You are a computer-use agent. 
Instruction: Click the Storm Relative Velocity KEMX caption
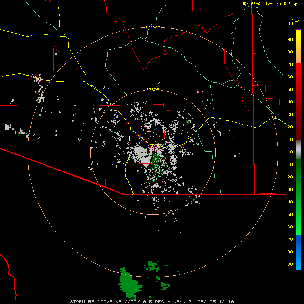pyautogui.click(x=152, y=302)
